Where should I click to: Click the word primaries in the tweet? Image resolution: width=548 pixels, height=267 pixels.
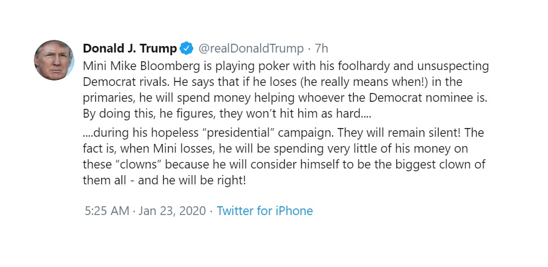coord(108,98)
